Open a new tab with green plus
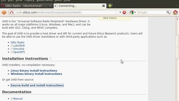This screenshot has height=101, width=179. point(110,6)
